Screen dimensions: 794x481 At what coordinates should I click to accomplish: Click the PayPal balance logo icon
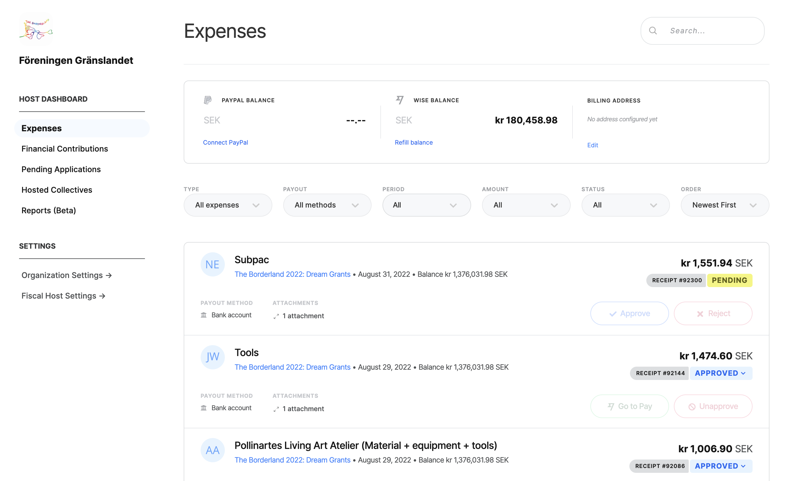208,100
